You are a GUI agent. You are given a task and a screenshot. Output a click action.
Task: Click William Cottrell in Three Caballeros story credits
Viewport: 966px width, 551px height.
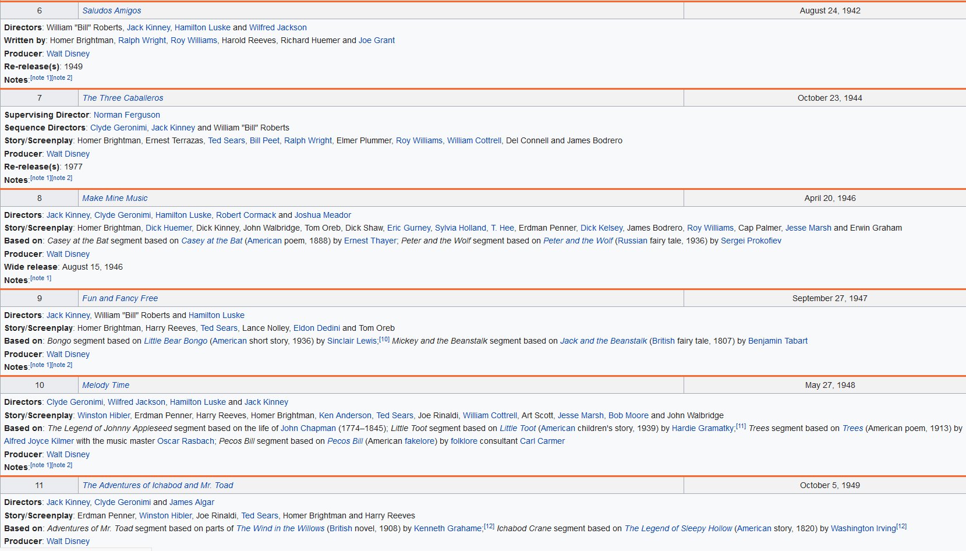[474, 140]
